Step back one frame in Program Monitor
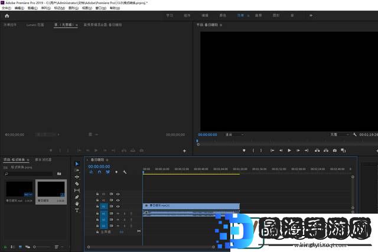The height and width of the screenshot is (252, 378). [281, 150]
